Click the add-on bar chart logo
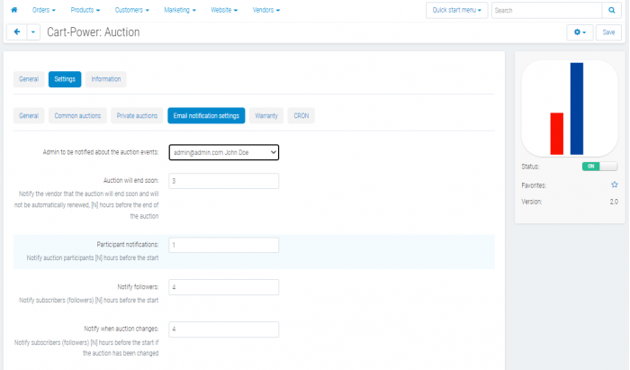The width and height of the screenshot is (630, 370). pyautogui.click(x=570, y=108)
